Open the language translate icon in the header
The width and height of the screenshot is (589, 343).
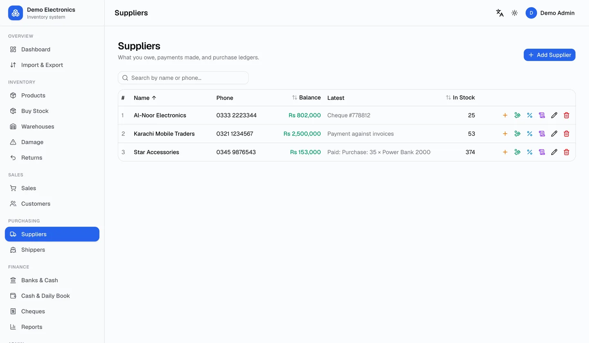pos(500,13)
